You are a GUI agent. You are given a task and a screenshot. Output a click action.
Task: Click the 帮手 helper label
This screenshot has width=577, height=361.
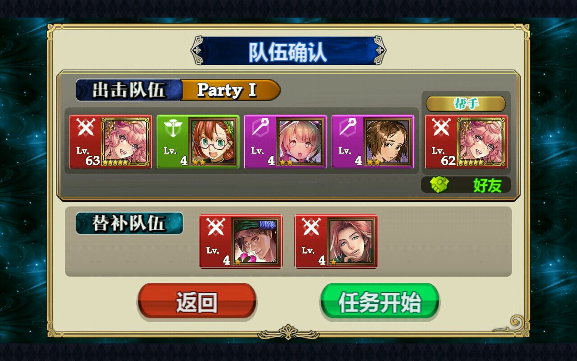pyautogui.click(x=466, y=103)
